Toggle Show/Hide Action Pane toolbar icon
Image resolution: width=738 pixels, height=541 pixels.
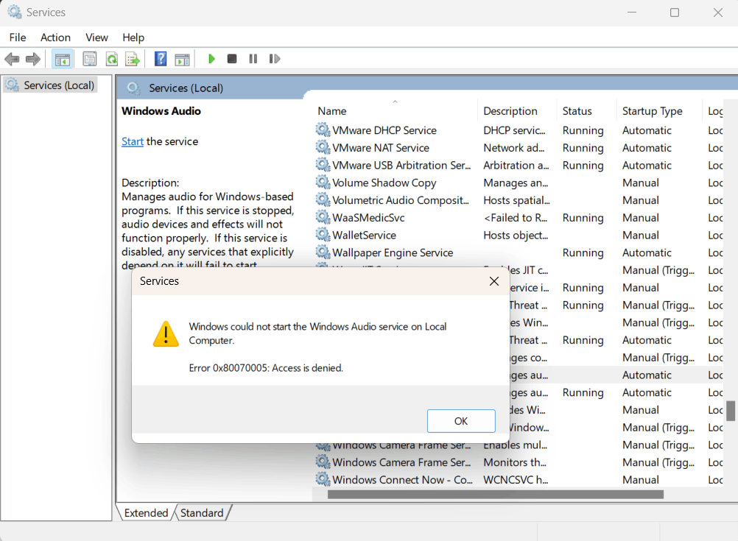point(182,60)
